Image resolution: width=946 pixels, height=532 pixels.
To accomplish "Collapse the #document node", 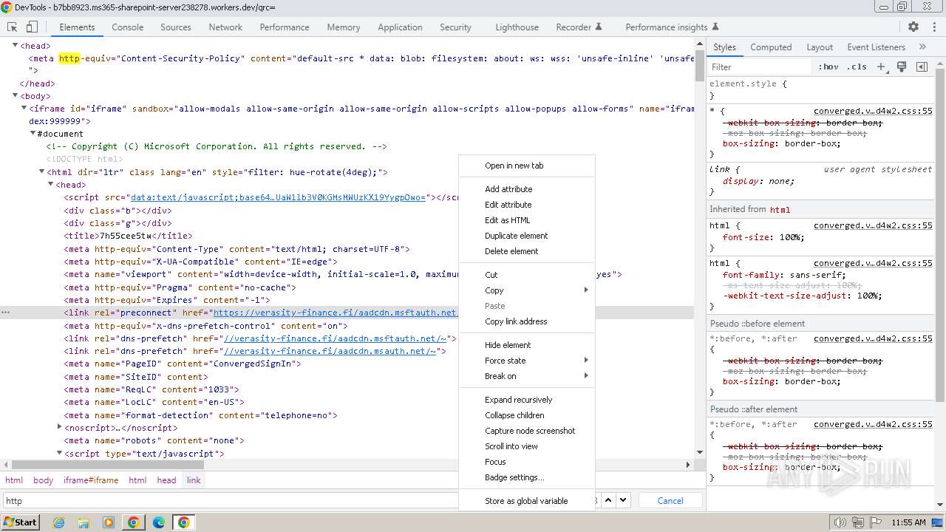I will tap(33, 134).
